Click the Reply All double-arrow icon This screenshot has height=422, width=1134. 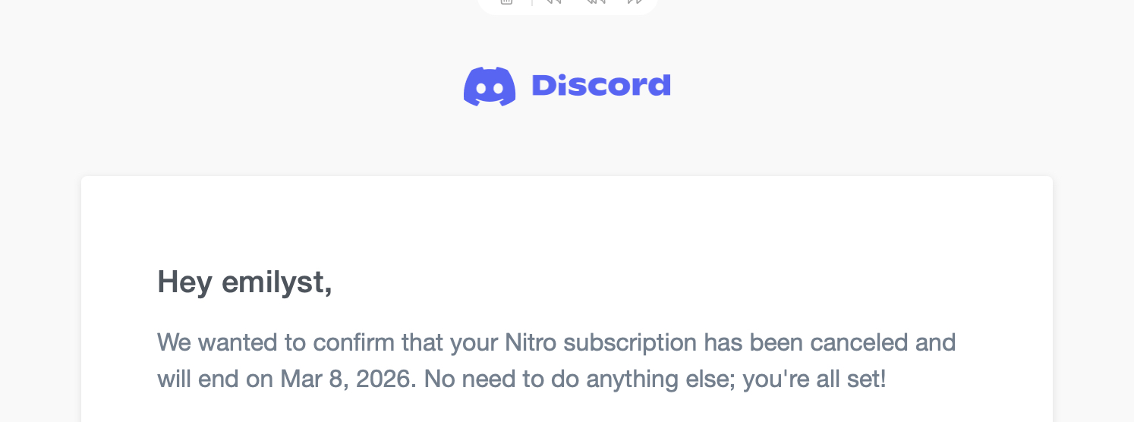pos(595,2)
